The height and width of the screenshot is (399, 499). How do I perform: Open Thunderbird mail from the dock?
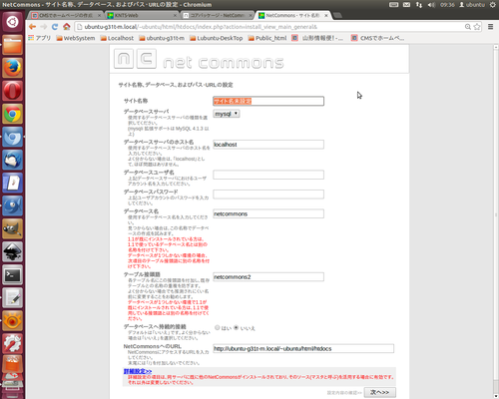(x=13, y=160)
